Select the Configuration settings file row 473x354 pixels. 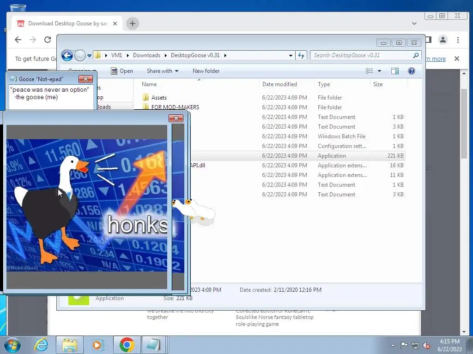pos(297,146)
